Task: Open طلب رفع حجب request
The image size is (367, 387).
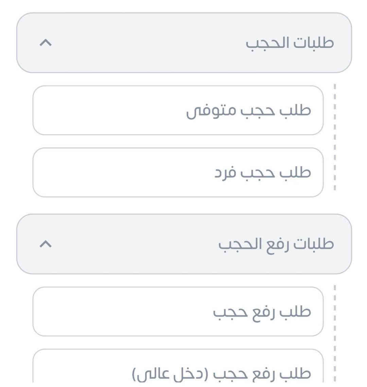Action: [178, 312]
